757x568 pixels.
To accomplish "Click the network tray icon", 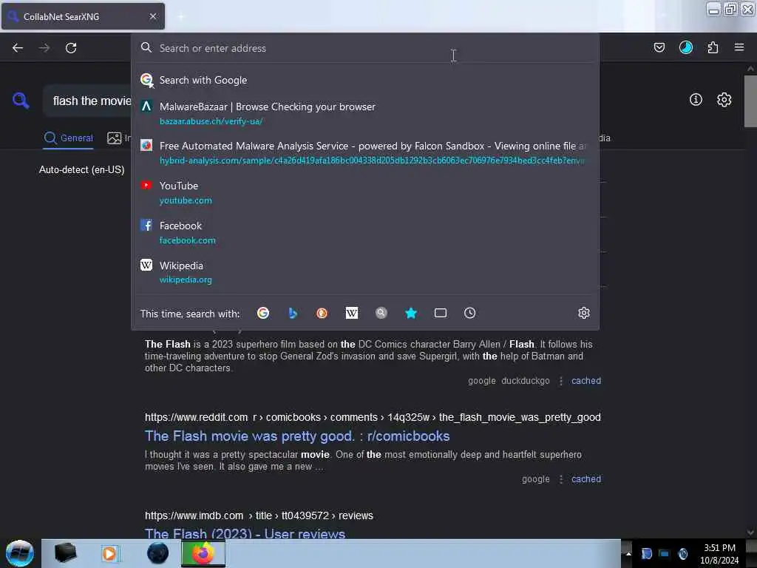I will click(665, 553).
